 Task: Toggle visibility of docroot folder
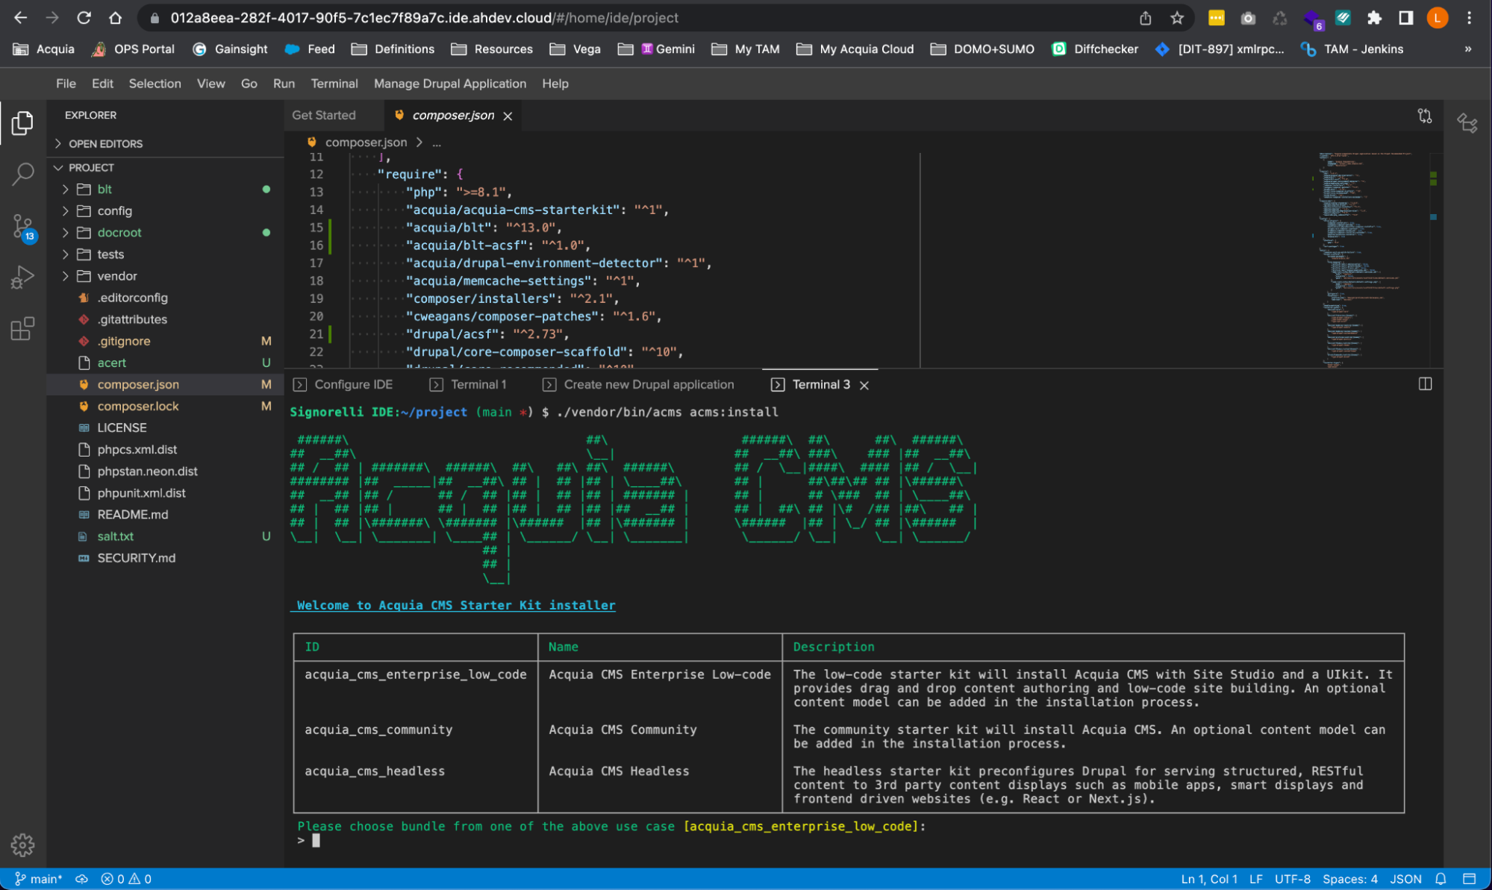point(68,232)
